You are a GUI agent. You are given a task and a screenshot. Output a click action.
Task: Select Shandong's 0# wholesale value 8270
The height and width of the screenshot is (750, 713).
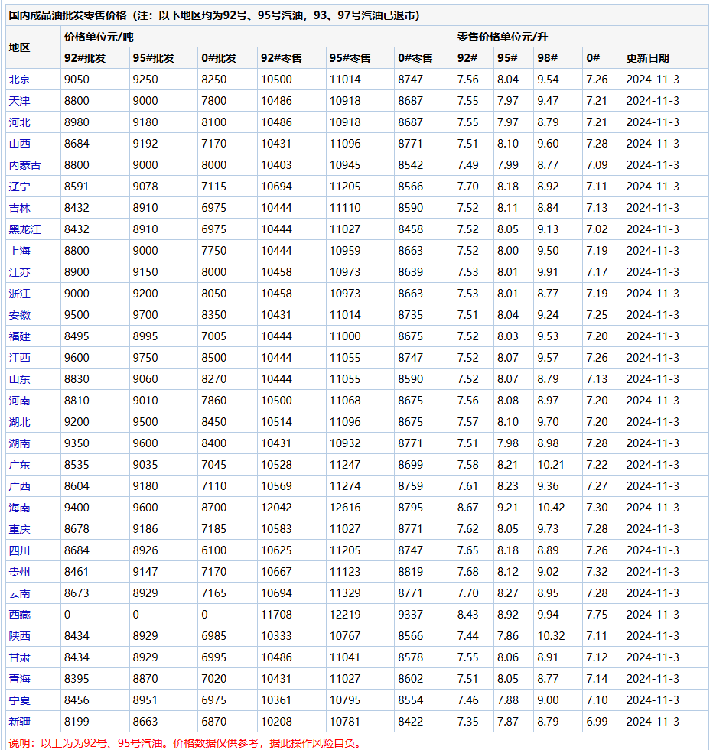click(213, 379)
